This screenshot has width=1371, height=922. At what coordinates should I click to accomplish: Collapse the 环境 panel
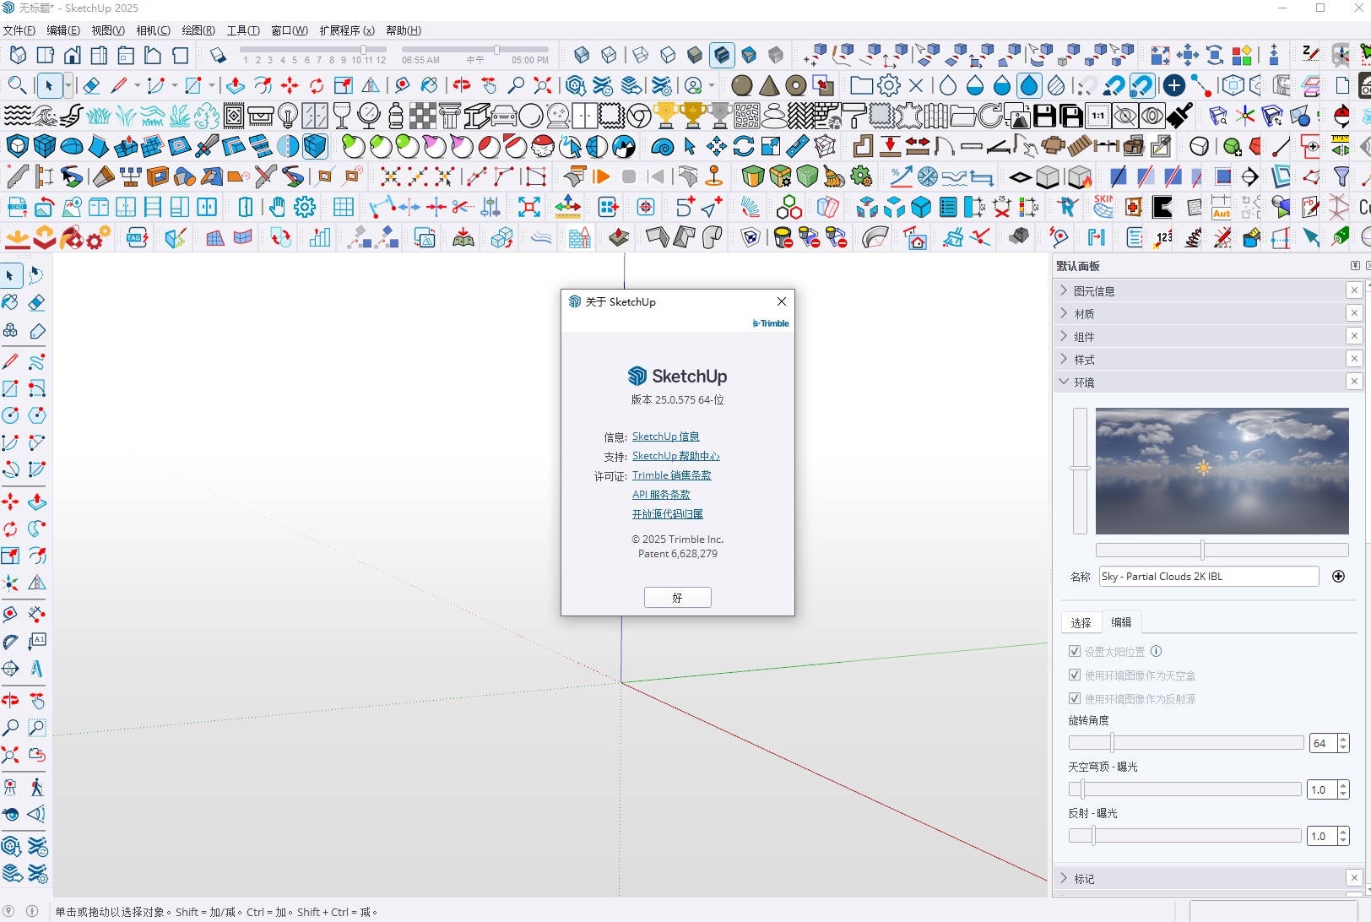coord(1200,382)
